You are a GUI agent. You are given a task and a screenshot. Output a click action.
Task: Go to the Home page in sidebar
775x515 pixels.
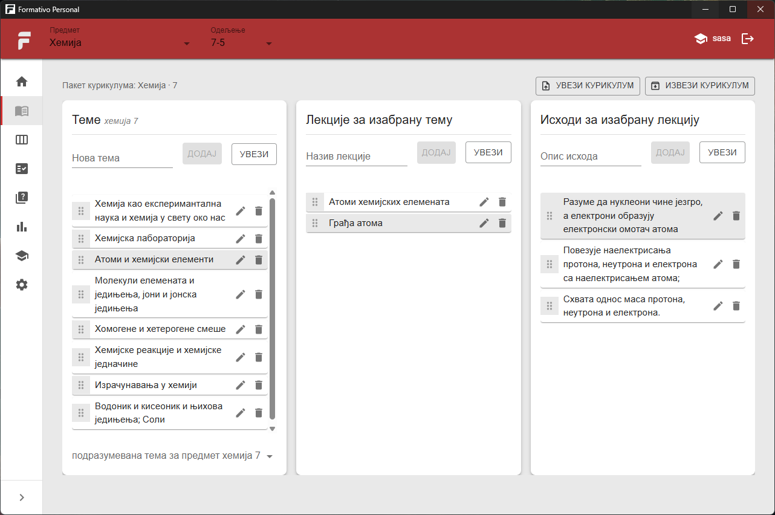point(22,82)
